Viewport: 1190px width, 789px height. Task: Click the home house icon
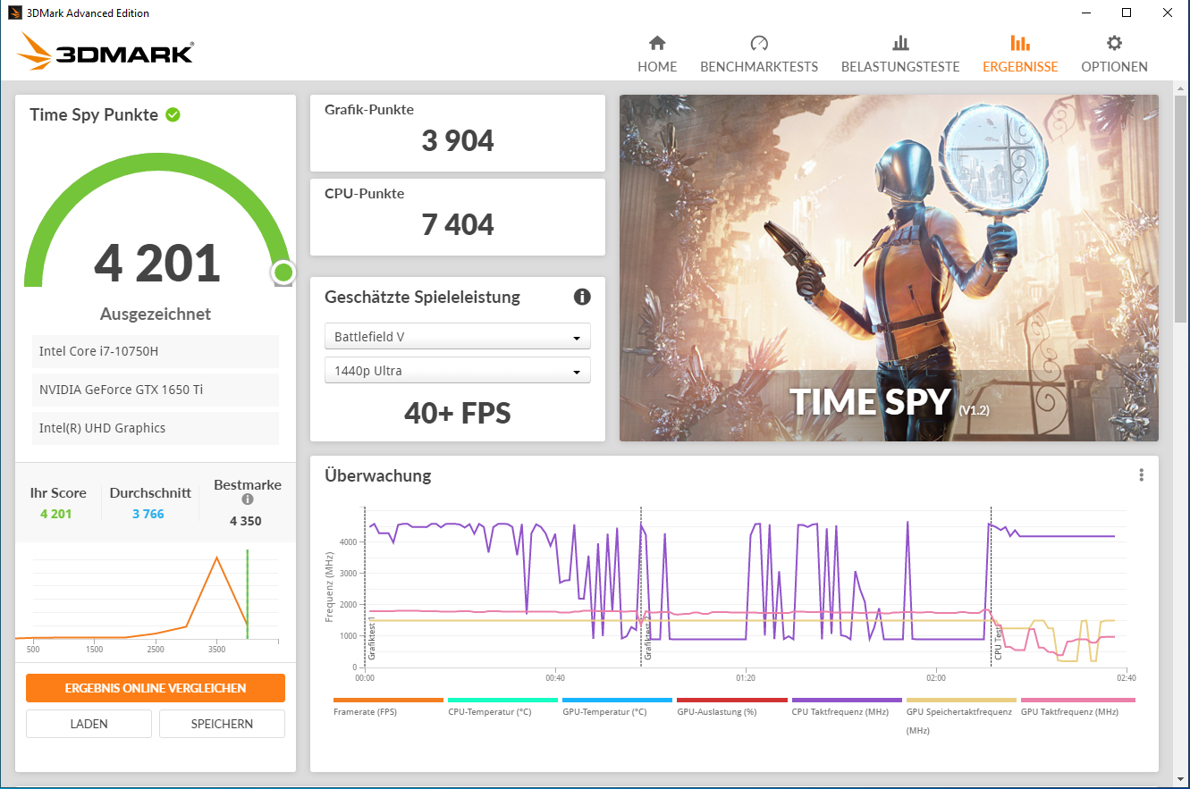[x=657, y=43]
